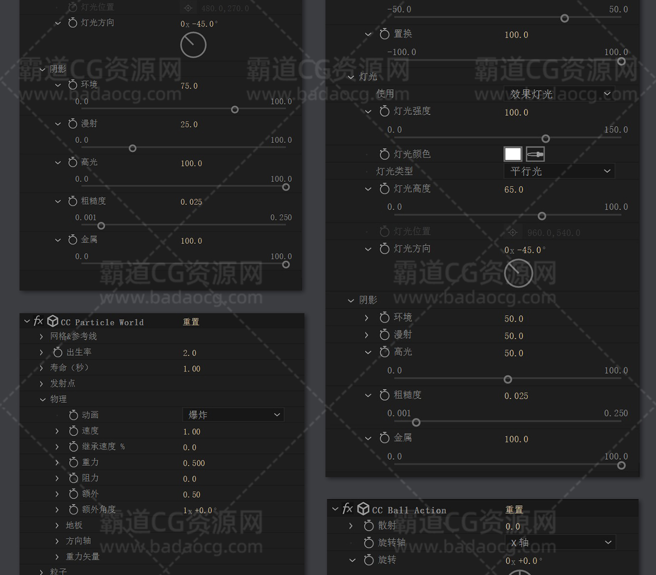This screenshot has height=575, width=656.
Task: Disable the fx switch on CC Ball Action
Action: 347,509
